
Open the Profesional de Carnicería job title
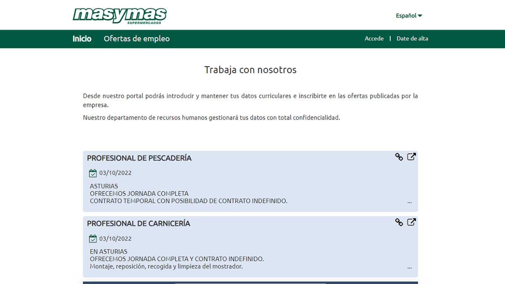139,223
